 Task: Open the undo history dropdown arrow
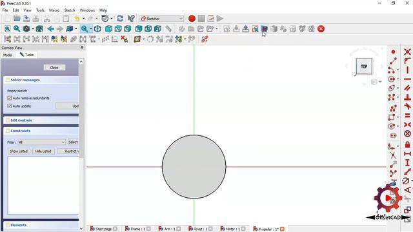[x=83, y=19]
